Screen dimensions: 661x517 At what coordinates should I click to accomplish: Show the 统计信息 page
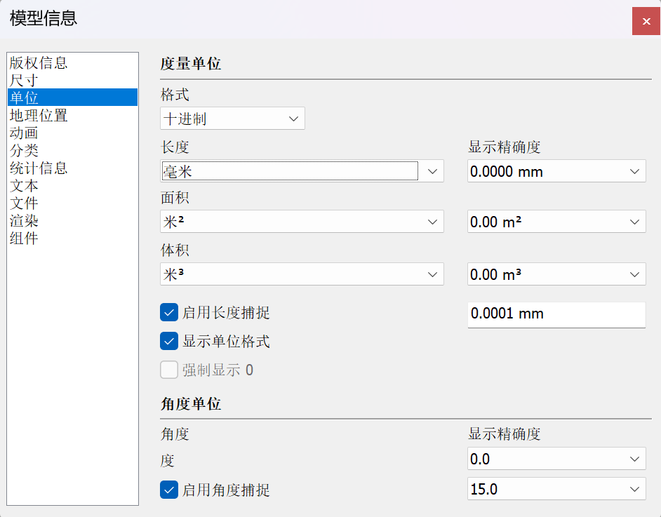[39, 168]
